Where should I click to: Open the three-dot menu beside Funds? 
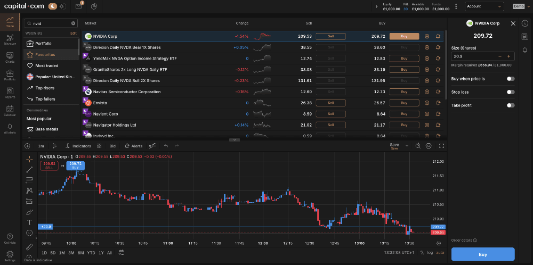click(x=457, y=6)
